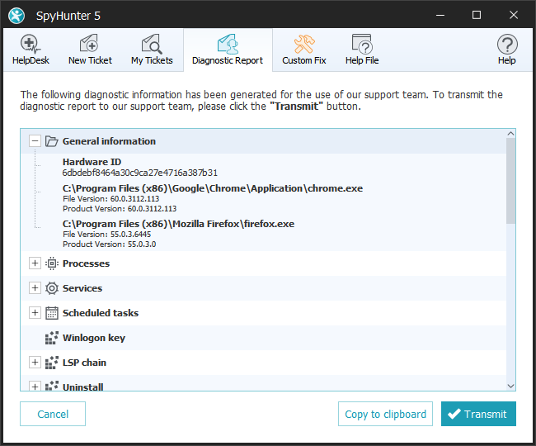Screen dimensions: 536x446
Task: Expand the Processes tree node
Action: click(x=35, y=263)
